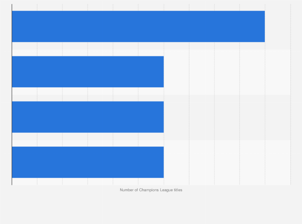This screenshot has height=224, width=302.
Task: Click the empty plot area right of the top bar
Action: click(278, 26)
